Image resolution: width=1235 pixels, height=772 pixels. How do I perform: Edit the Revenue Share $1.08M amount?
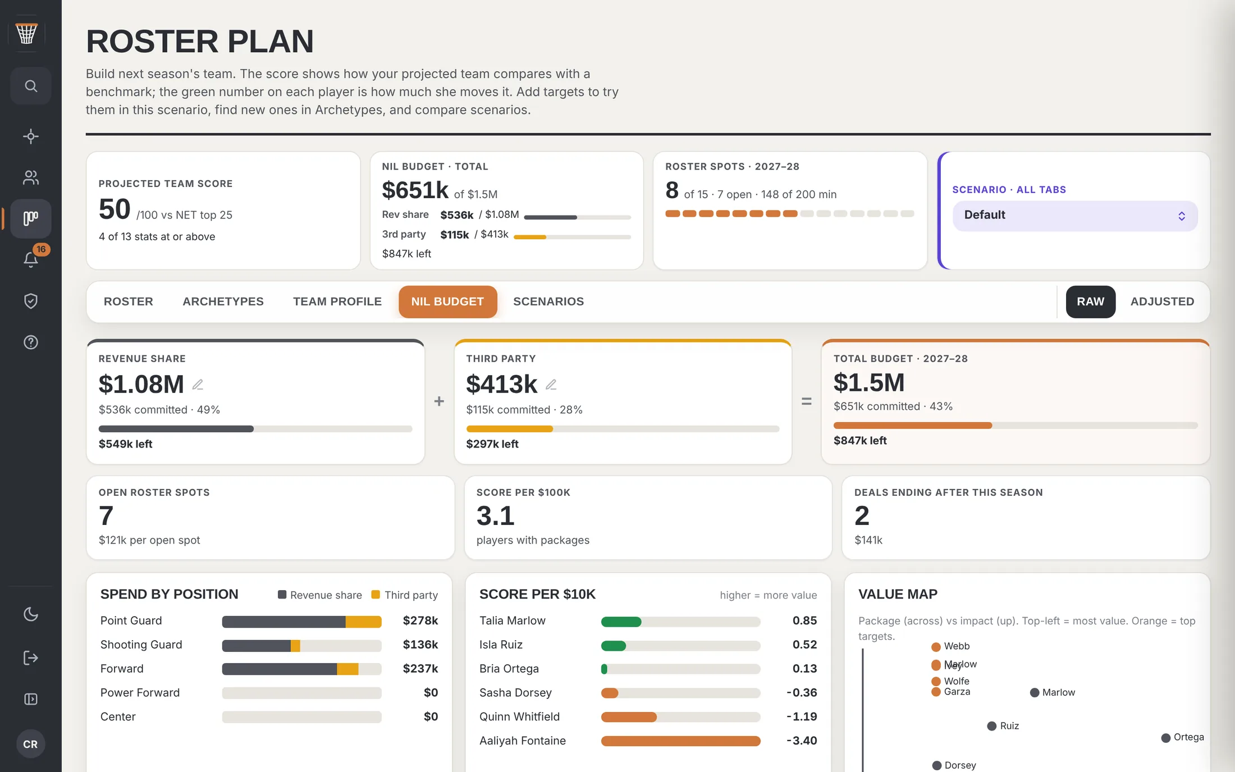(x=198, y=385)
